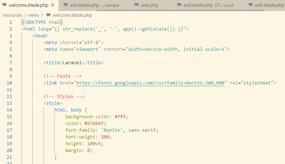Open welcome.blade.php breadcrumb symbol list
The image size is (285, 164).
point(72,15)
